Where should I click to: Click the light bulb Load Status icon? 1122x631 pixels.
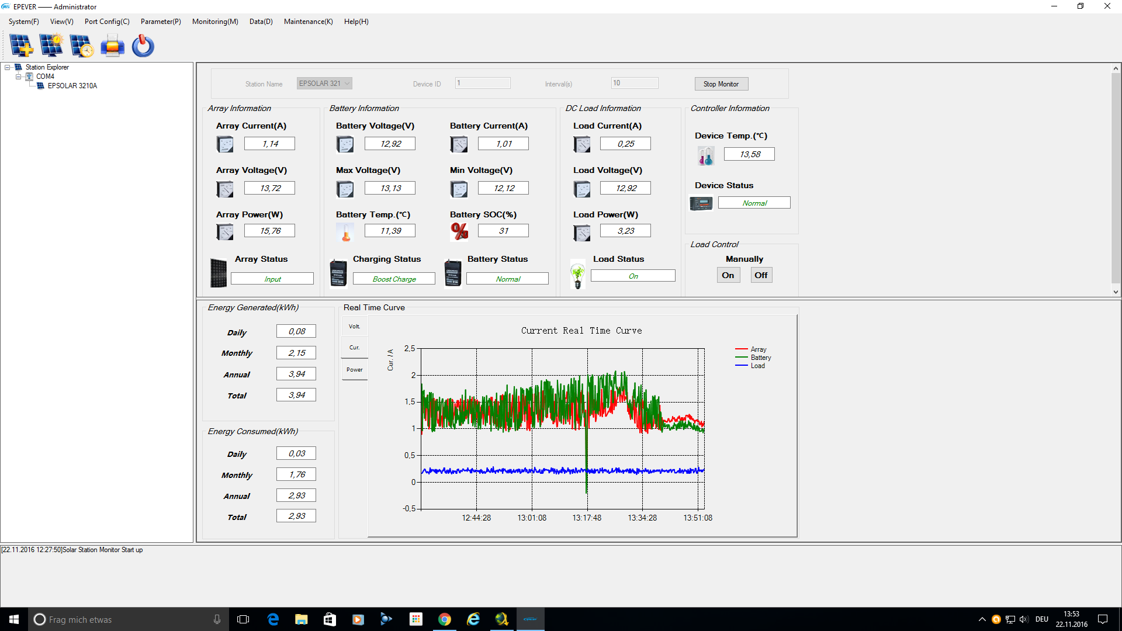pyautogui.click(x=578, y=275)
